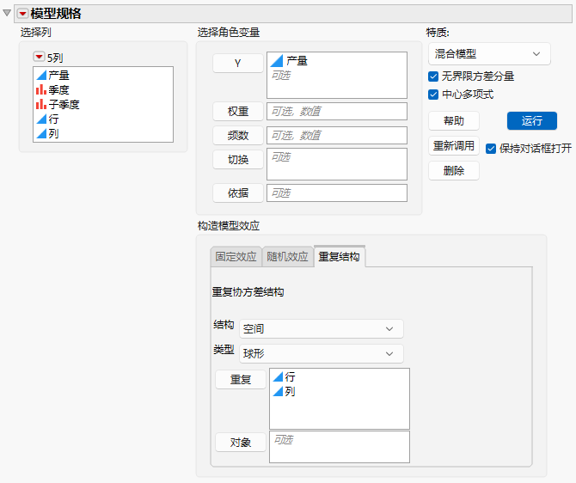The image size is (576, 483).
Task: Toggle the 中心多项式 checkbox
Action: pos(433,95)
